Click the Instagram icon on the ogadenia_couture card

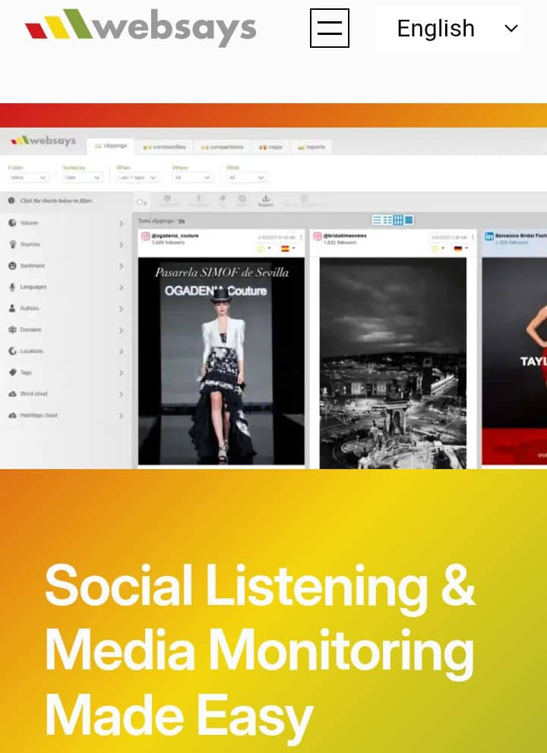point(145,236)
